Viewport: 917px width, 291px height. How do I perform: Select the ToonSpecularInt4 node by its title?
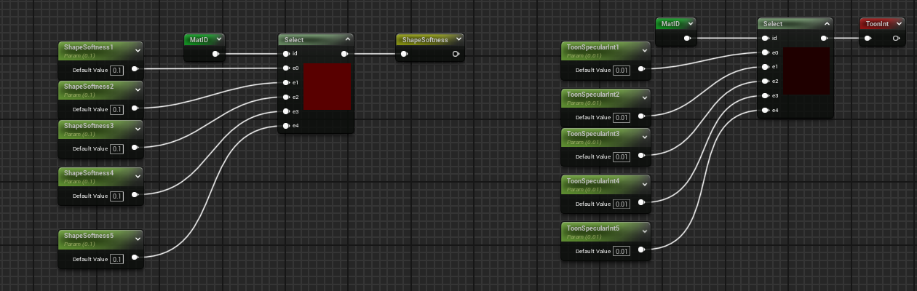(593, 181)
